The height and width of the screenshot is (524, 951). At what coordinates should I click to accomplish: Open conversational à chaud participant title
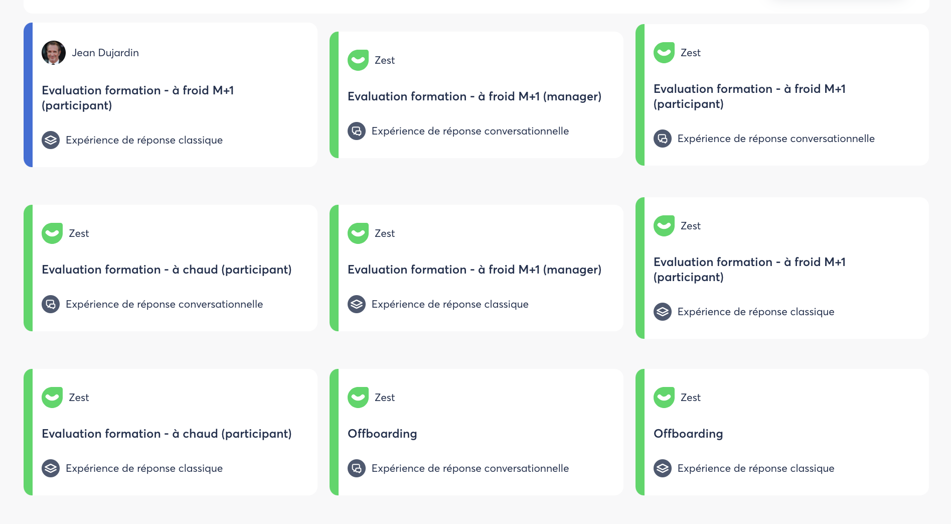coord(167,270)
